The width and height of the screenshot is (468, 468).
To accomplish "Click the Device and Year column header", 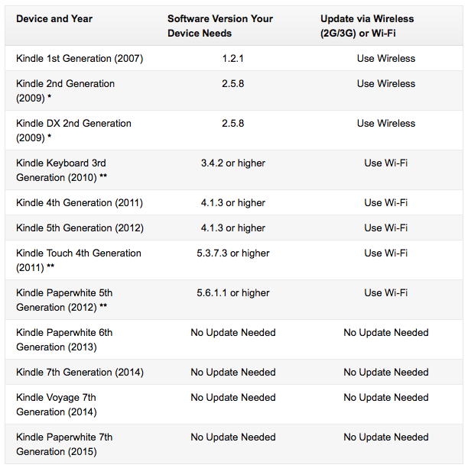I will point(54,19).
